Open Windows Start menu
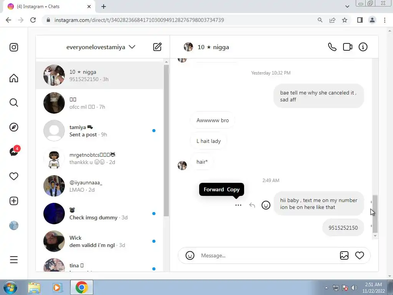The image size is (393, 295). (10, 287)
